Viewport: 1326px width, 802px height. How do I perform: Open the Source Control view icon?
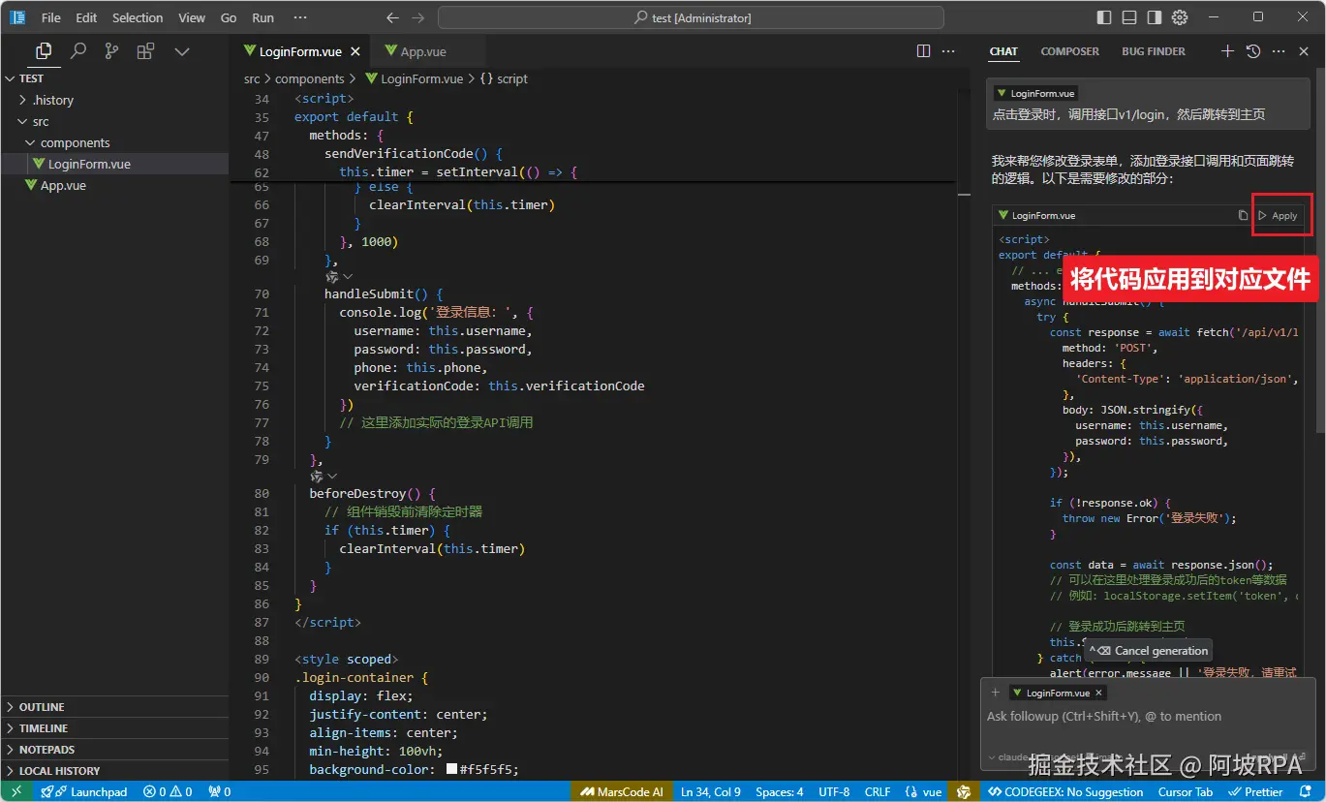pyautogui.click(x=112, y=51)
